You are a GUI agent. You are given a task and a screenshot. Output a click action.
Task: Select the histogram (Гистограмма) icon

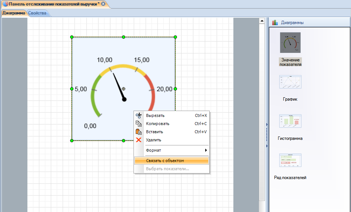click(290, 121)
